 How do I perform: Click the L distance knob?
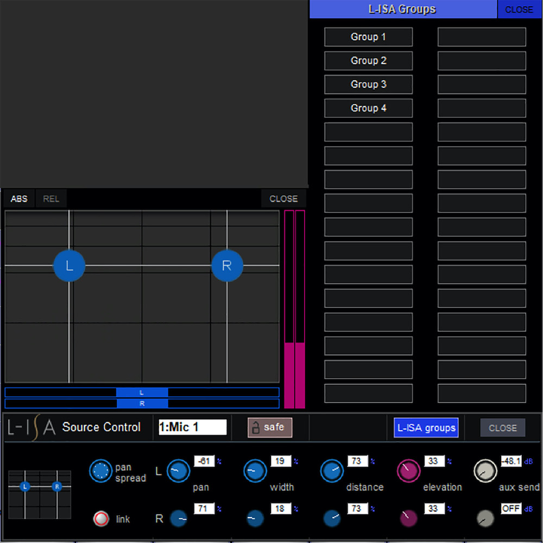332,471
